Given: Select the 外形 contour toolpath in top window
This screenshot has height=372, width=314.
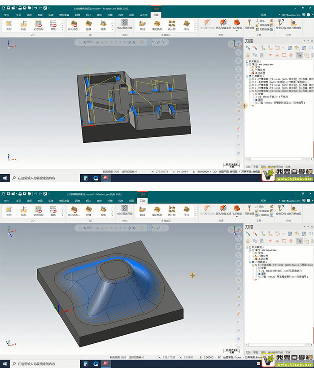Looking at the screenshot, I should (x=9, y=26).
